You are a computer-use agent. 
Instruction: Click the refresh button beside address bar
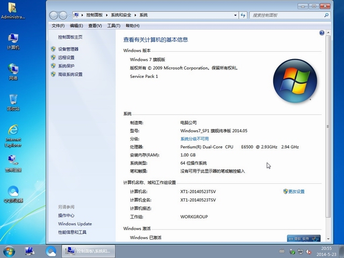pyautogui.click(x=243, y=15)
